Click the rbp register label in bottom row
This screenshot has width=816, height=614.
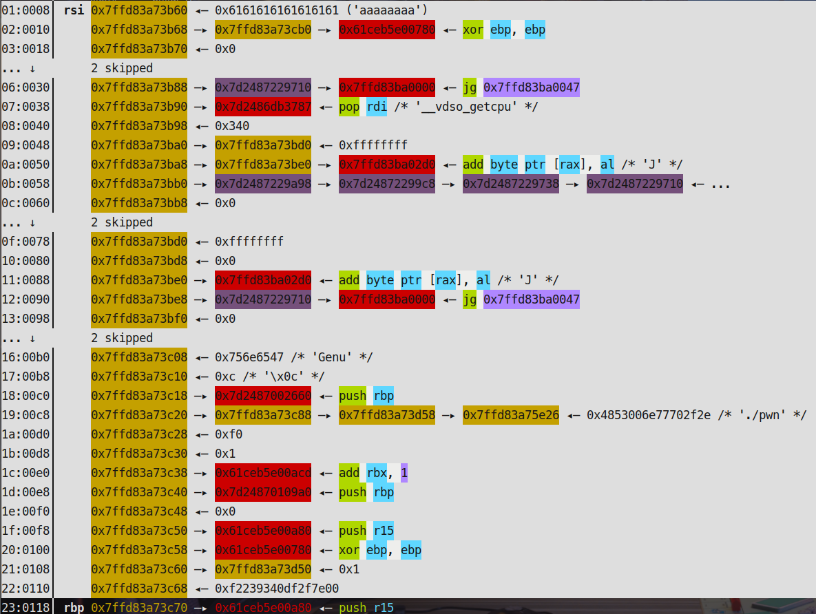74,608
